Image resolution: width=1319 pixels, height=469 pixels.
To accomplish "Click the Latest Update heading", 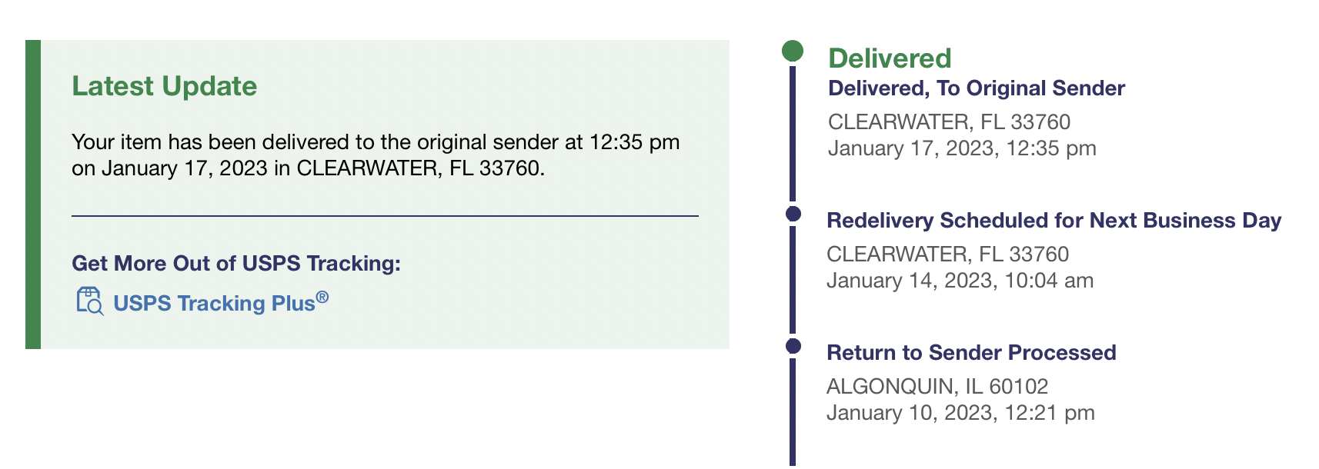I will 164,86.
